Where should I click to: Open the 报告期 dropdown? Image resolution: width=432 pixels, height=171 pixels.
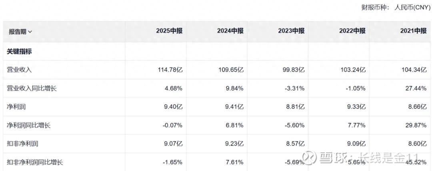pyautogui.click(x=20, y=32)
